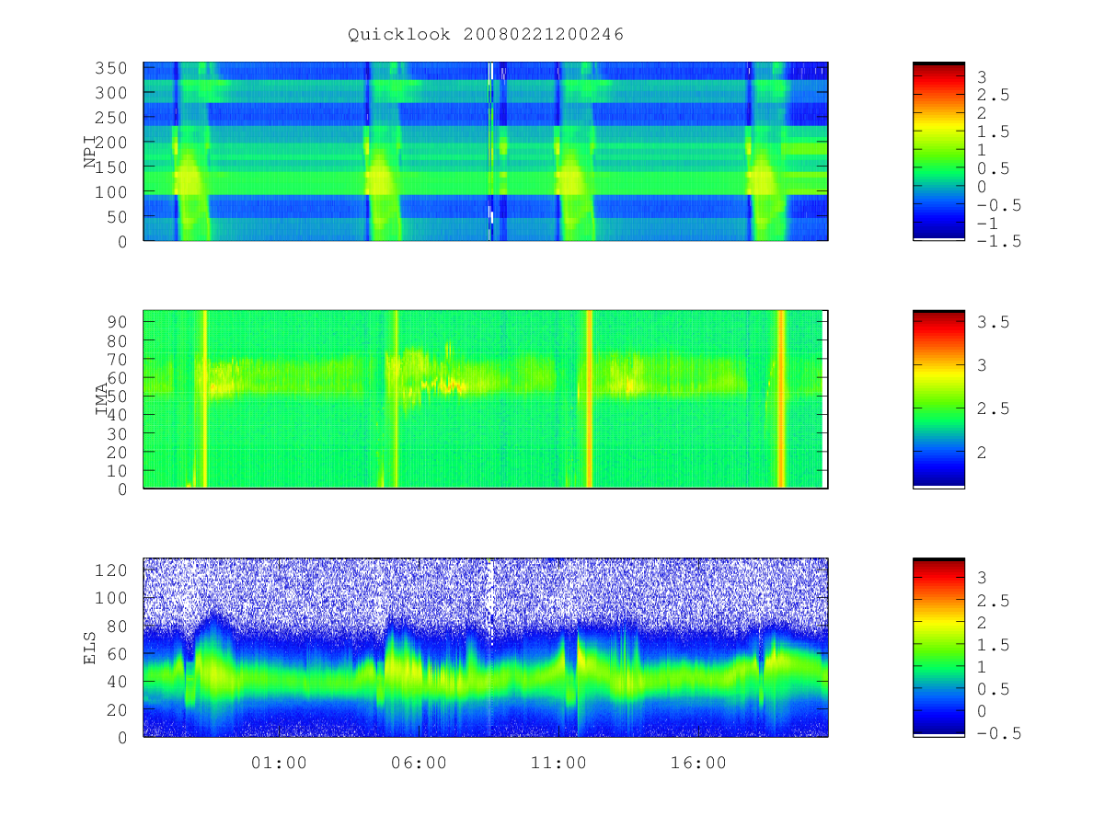1104x828 pixels.
Task: Select the 16:00 time tick label
Action: (x=698, y=763)
